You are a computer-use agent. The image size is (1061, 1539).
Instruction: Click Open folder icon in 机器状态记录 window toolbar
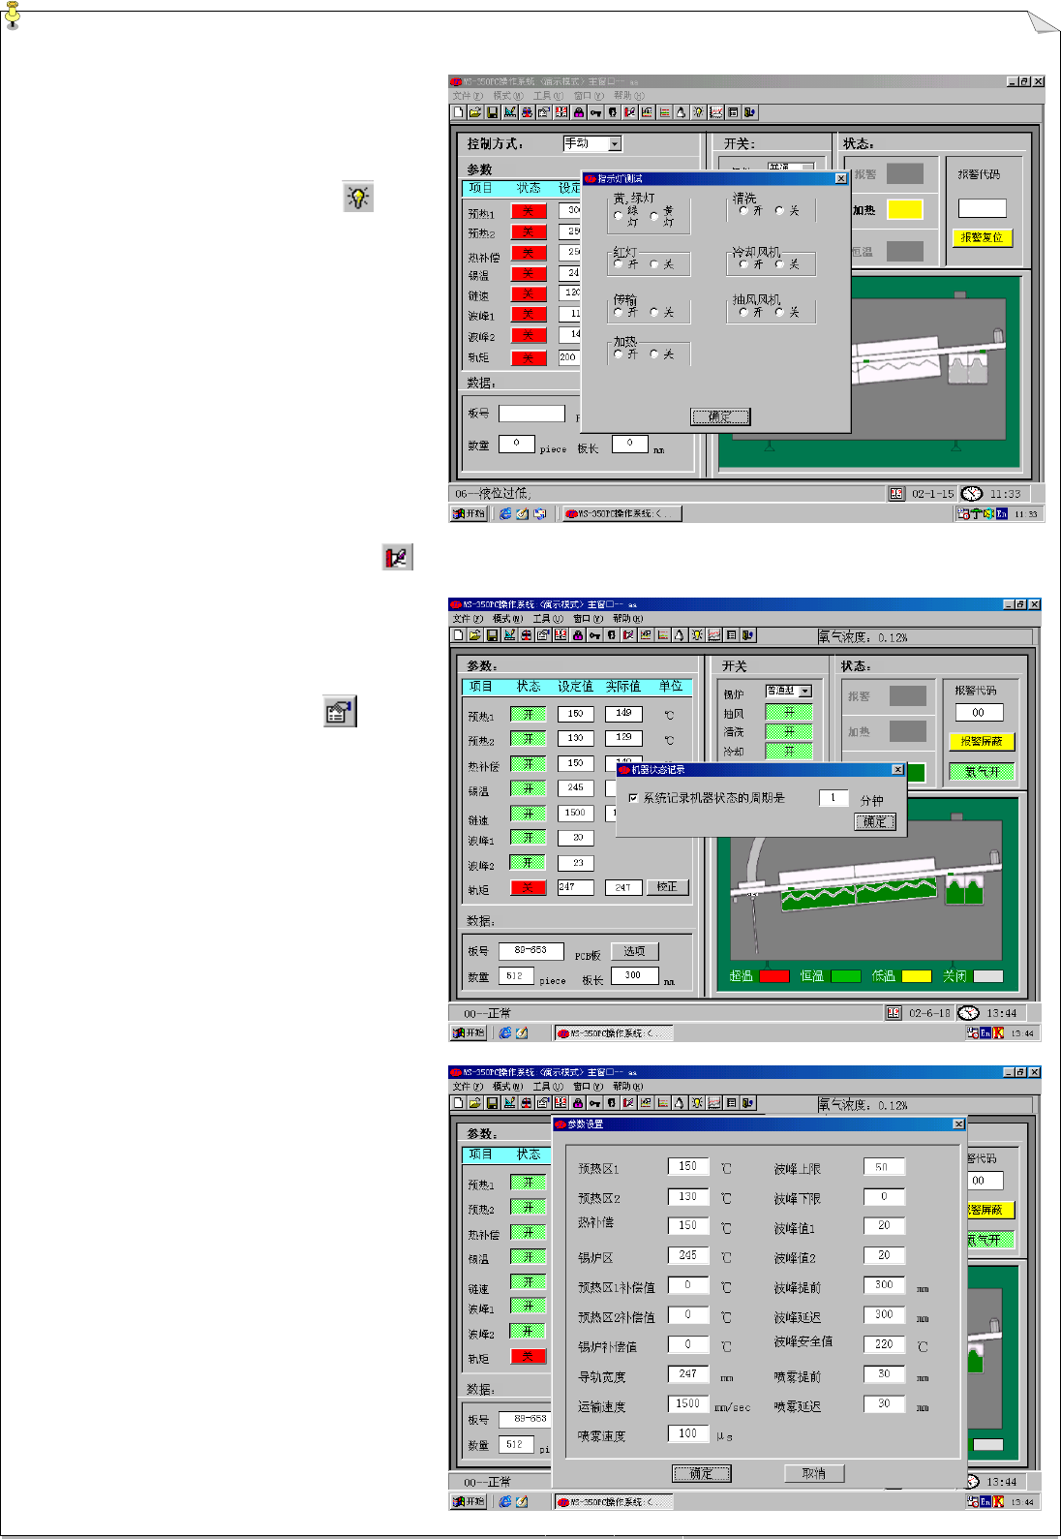(475, 635)
